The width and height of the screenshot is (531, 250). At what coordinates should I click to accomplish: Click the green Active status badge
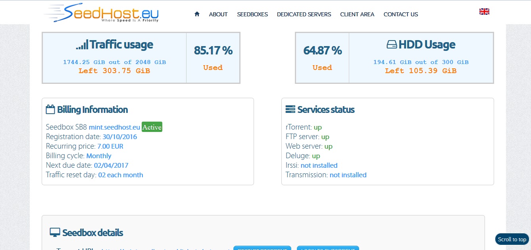click(x=152, y=127)
